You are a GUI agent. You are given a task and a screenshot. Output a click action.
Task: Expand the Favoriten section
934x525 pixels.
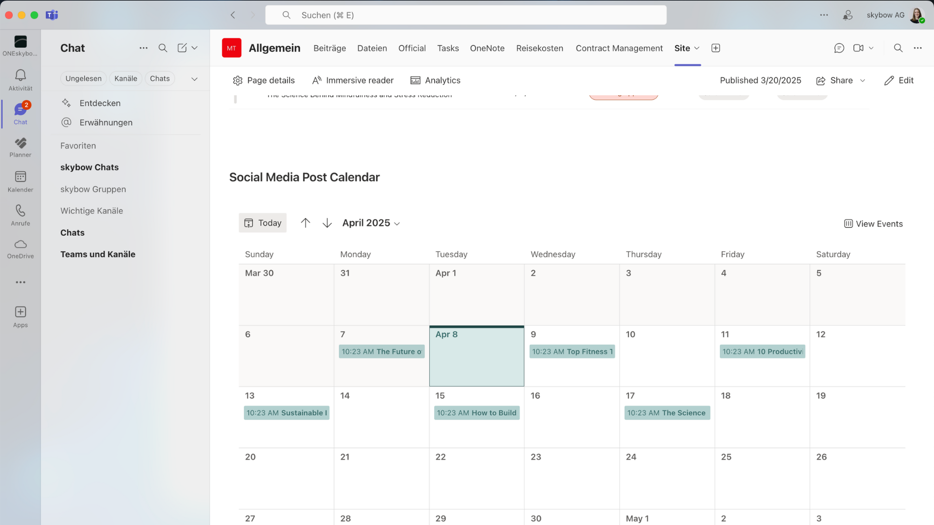[x=78, y=146]
